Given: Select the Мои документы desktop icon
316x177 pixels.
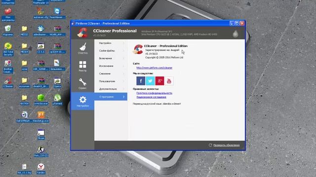Looking at the screenshot, I should pyautogui.click(x=8, y=14).
